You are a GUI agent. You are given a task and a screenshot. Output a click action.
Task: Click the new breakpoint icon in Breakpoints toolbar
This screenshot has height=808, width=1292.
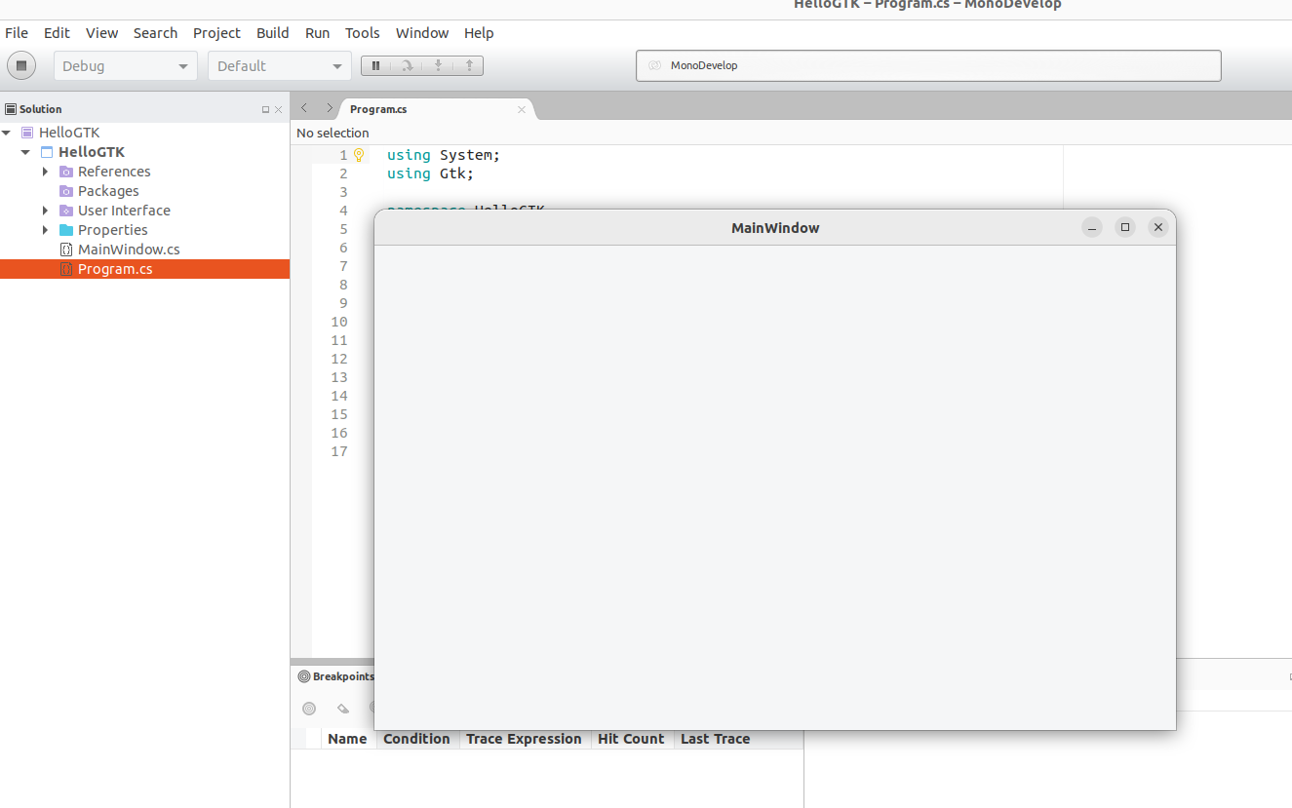309,709
